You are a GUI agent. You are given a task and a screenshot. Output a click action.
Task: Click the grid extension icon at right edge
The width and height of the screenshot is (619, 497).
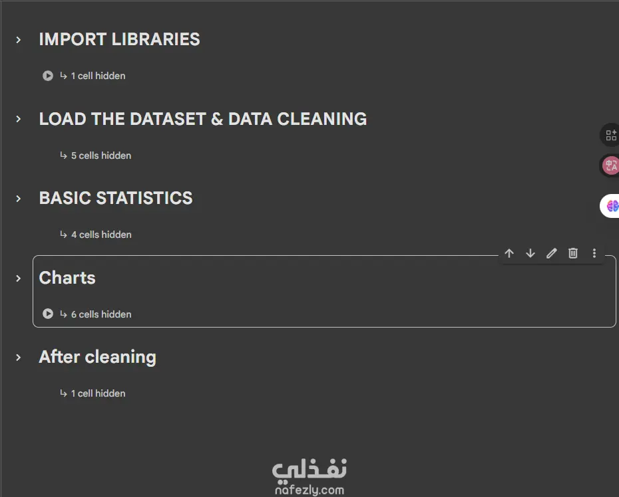click(x=611, y=136)
